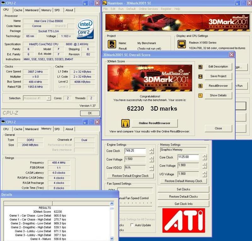The height and width of the screenshot is (241, 252).
Task: Click the Memory CPU-Z window title icon
Action: tap(3, 122)
